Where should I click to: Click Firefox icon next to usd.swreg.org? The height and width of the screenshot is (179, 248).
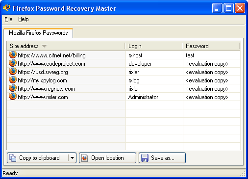13,72
